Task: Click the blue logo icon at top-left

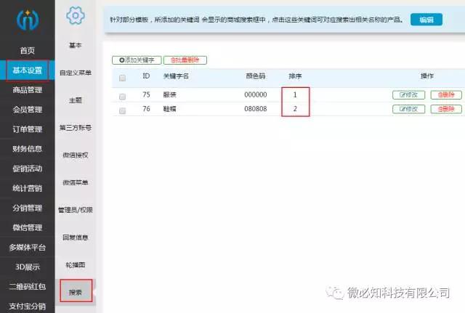Action: pos(27,19)
